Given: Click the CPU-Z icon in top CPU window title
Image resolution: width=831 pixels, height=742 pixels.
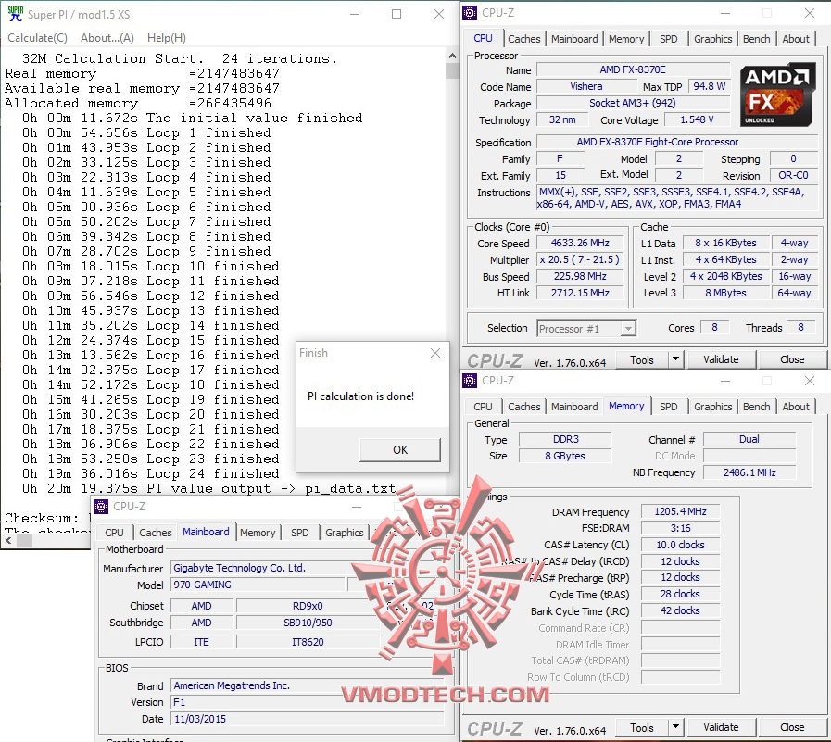Looking at the screenshot, I should pos(470,13).
